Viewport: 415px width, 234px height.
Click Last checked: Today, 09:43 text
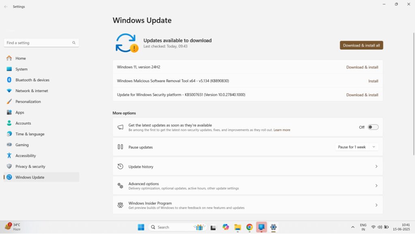coord(165,46)
